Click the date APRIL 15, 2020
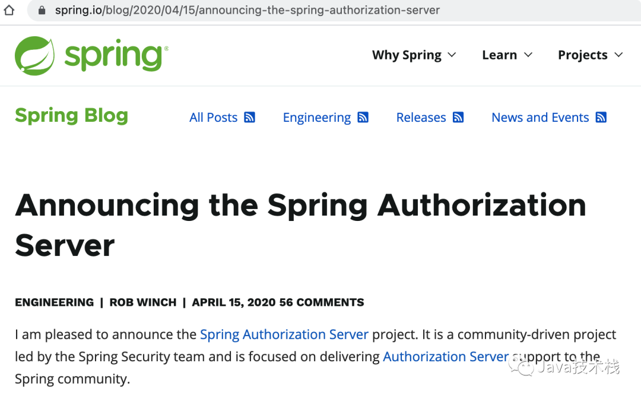The image size is (641, 395). 234,302
